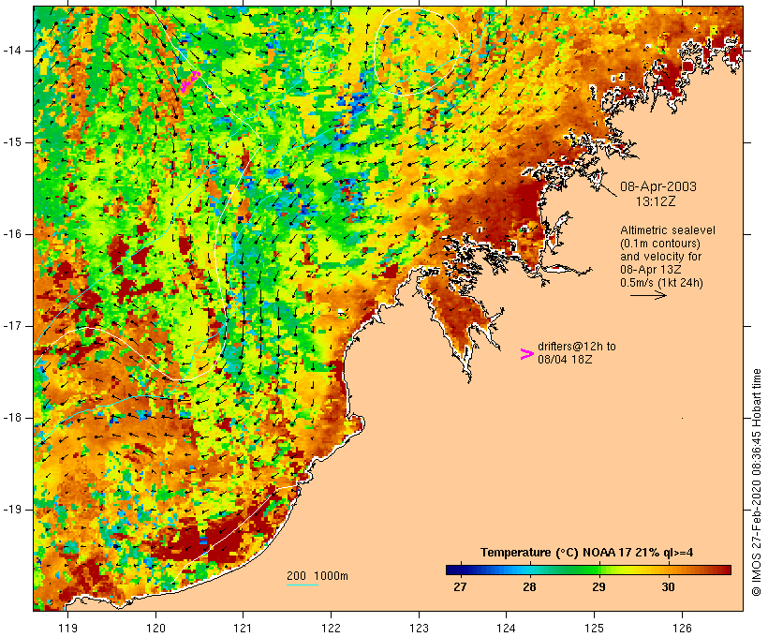Click the velocity scale reference arrow
Image resolution: width=768 pixels, height=637 pixels.
click(648, 295)
